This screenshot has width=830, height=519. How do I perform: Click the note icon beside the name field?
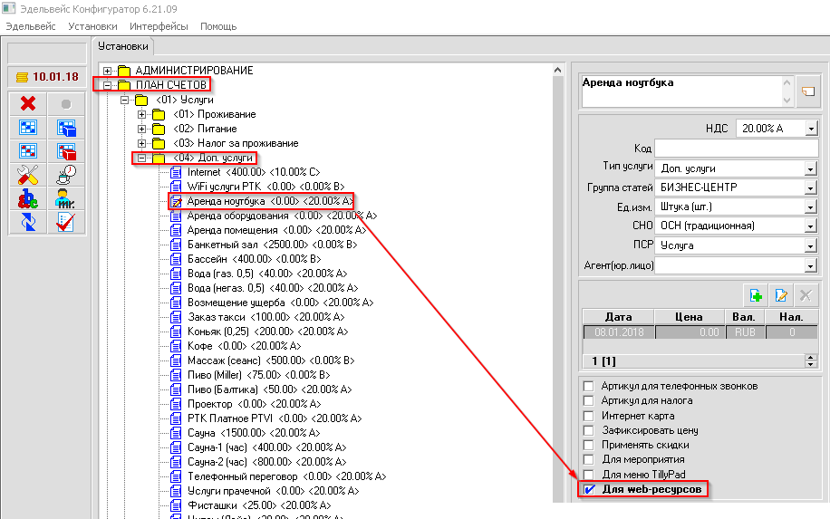806,91
